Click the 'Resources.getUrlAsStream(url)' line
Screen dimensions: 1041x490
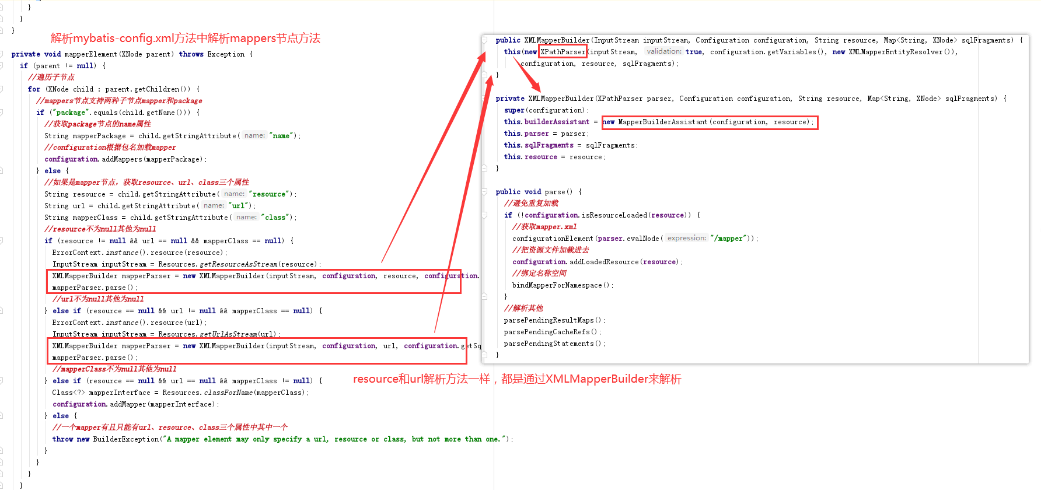click(166, 334)
